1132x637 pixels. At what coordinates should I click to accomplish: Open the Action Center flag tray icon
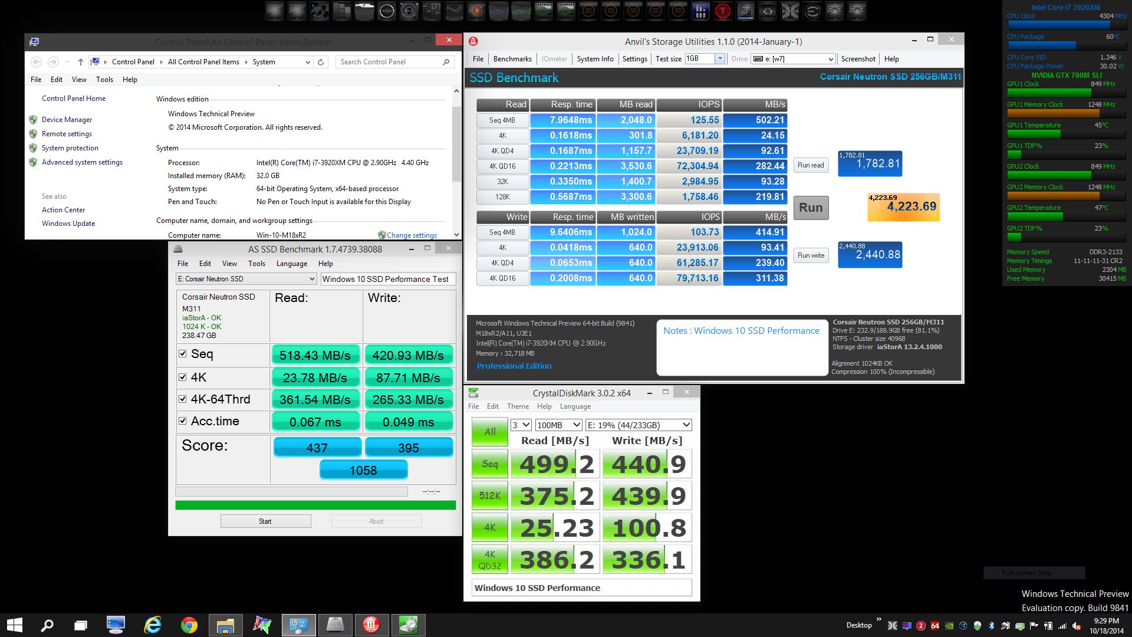[x=1034, y=626]
